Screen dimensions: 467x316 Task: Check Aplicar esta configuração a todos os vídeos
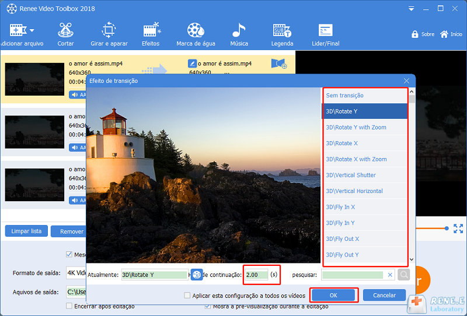pos(187,296)
